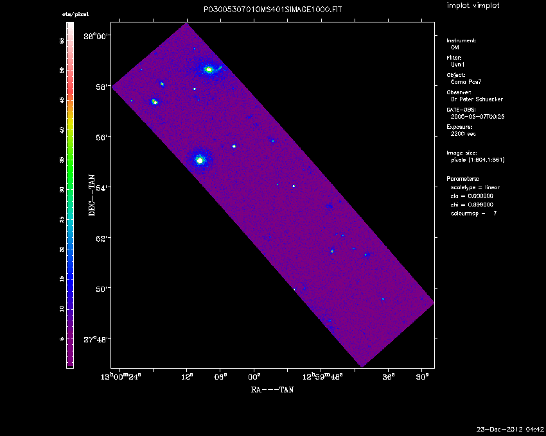Click the timestamp '23-Dec-2012 04:42'
The image size is (546, 436).
click(x=510, y=430)
